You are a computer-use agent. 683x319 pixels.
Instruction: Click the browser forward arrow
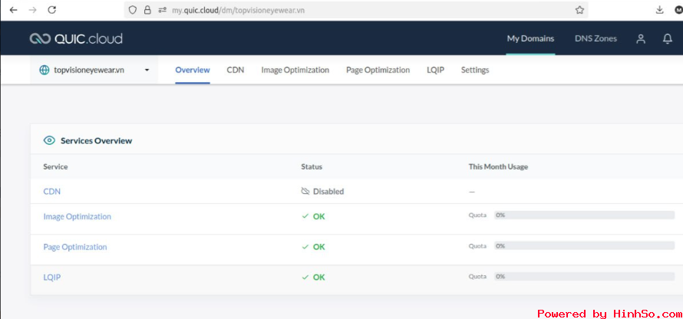click(x=32, y=10)
